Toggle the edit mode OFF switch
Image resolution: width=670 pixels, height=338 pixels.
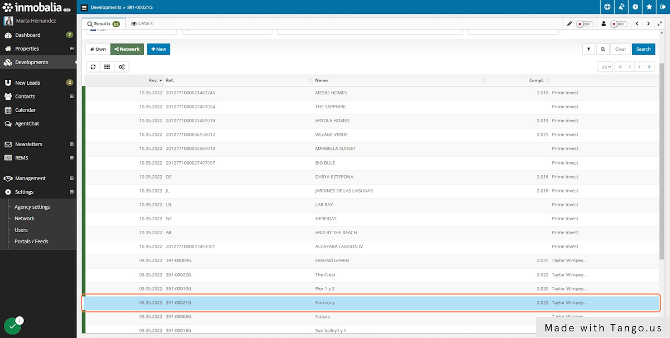[584, 23]
